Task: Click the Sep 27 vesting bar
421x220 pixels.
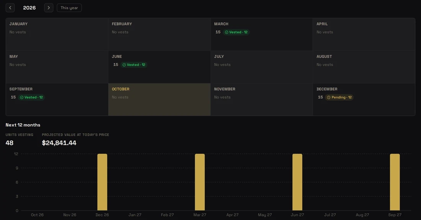Action: pos(395,182)
